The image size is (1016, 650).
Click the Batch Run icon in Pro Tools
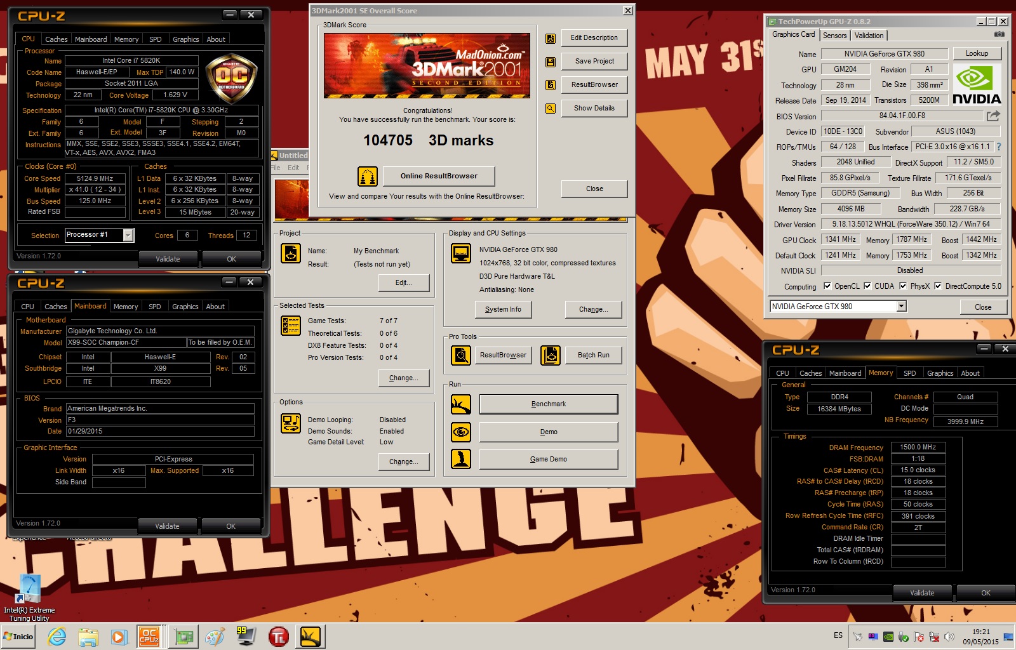click(551, 355)
